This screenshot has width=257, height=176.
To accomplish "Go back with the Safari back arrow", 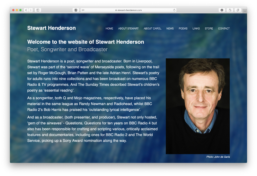I will point(26,10).
